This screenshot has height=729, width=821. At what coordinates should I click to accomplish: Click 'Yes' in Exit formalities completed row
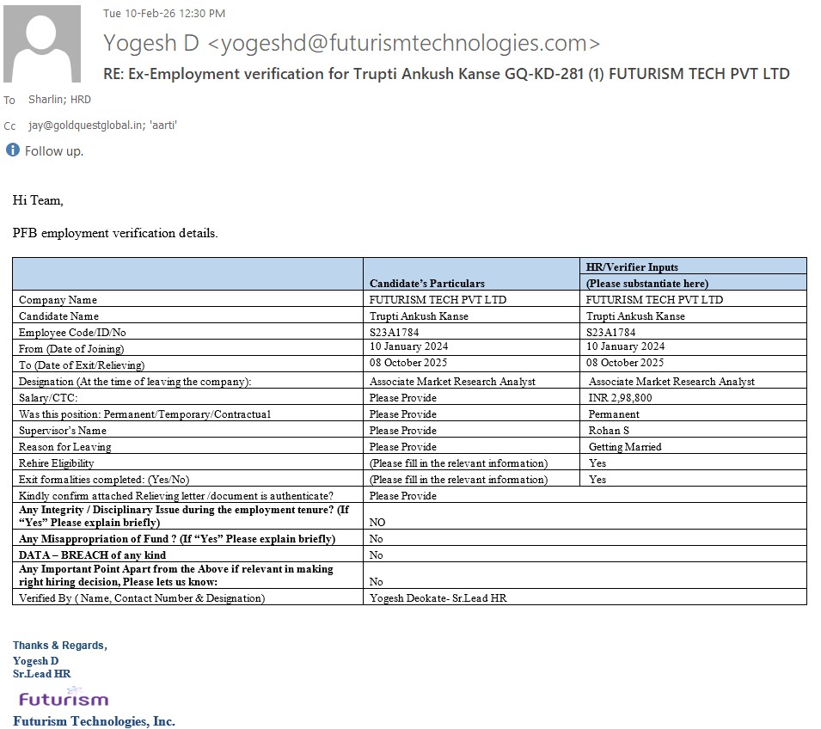pos(597,479)
